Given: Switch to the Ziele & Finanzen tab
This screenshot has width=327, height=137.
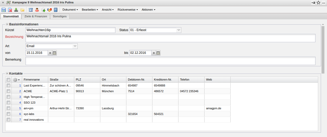Looking at the screenshot, I should click(36, 16).
